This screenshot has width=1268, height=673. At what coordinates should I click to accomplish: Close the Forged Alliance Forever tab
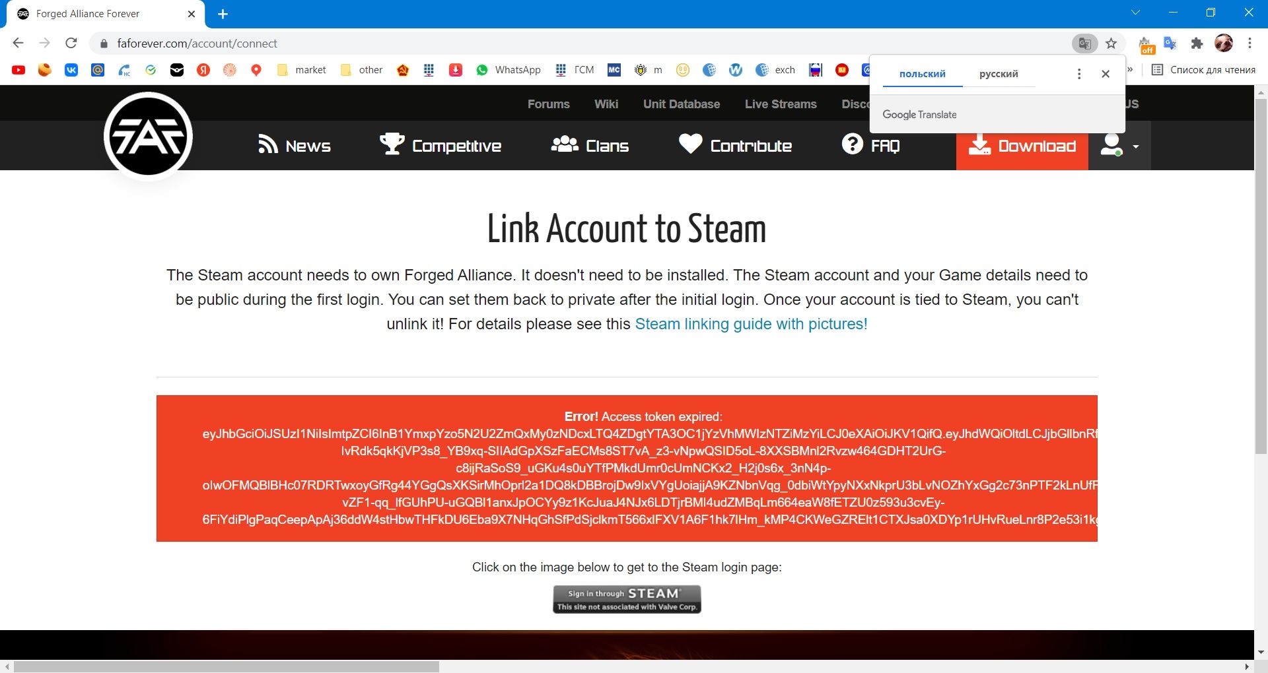click(192, 14)
